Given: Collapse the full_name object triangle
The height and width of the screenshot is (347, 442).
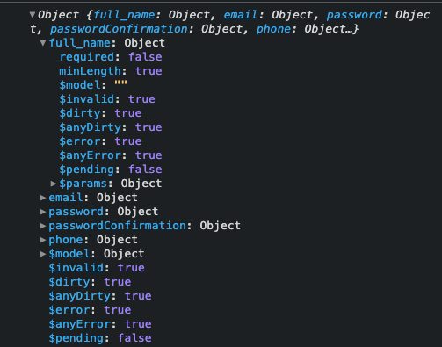Looking at the screenshot, I should 43,43.
